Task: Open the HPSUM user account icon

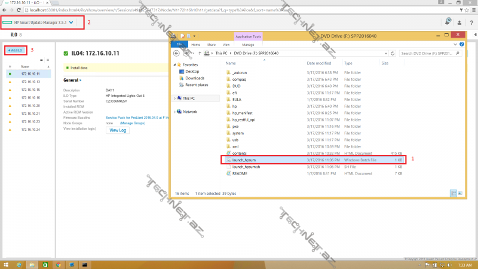Action: [459, 23]
